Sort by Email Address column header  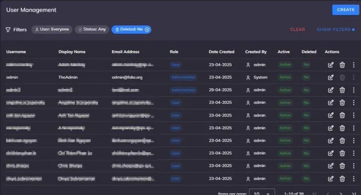[x=125, y=52]
